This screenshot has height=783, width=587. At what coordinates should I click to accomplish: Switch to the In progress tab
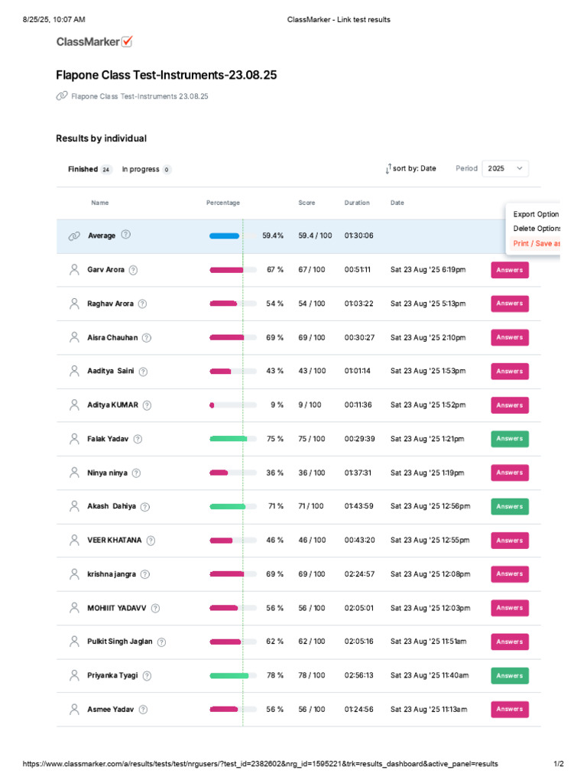[146, 169]
